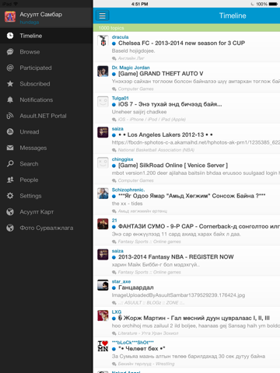Open Messages inbox
This screenshot has height=373, width=280.
click(x=47, y=148)
